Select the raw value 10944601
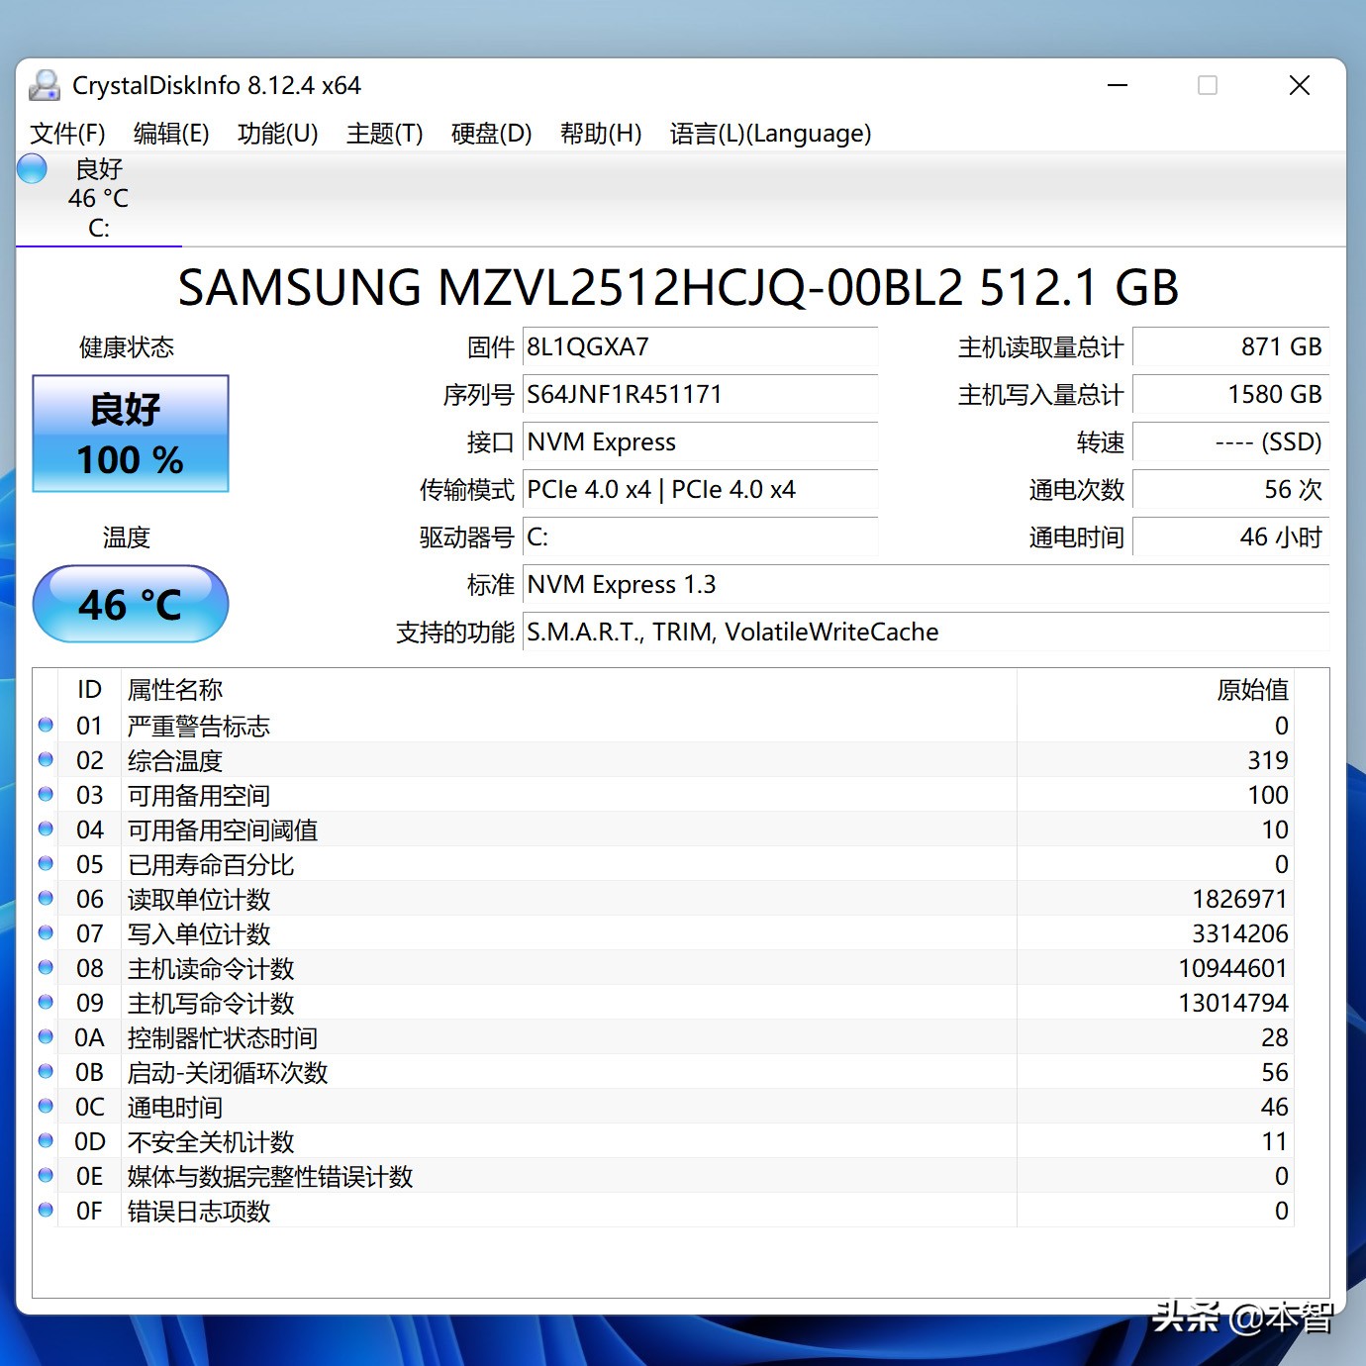 [1233, 968]
